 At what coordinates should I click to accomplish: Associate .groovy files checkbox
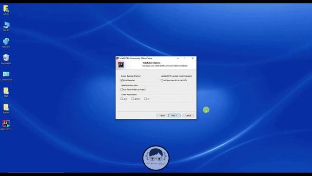pos(133,99)
